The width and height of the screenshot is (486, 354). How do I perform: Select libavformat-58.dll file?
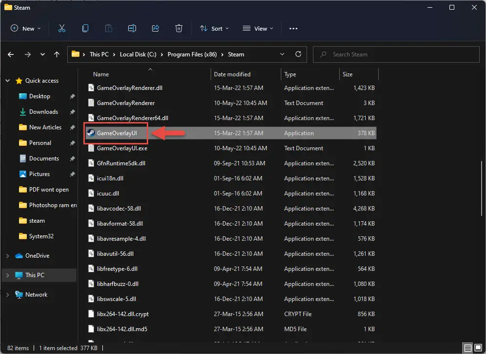(231, 224)
